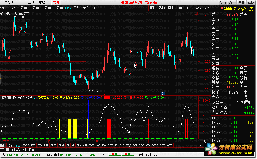This screenshot has width=257, height=159.
Task: Open the 市场行情 menu
Action: click(7, 2)
